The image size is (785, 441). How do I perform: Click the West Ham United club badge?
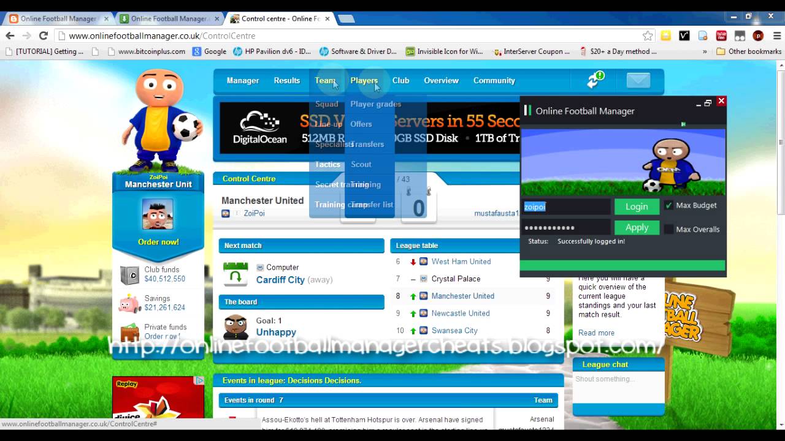pos(423,262)
